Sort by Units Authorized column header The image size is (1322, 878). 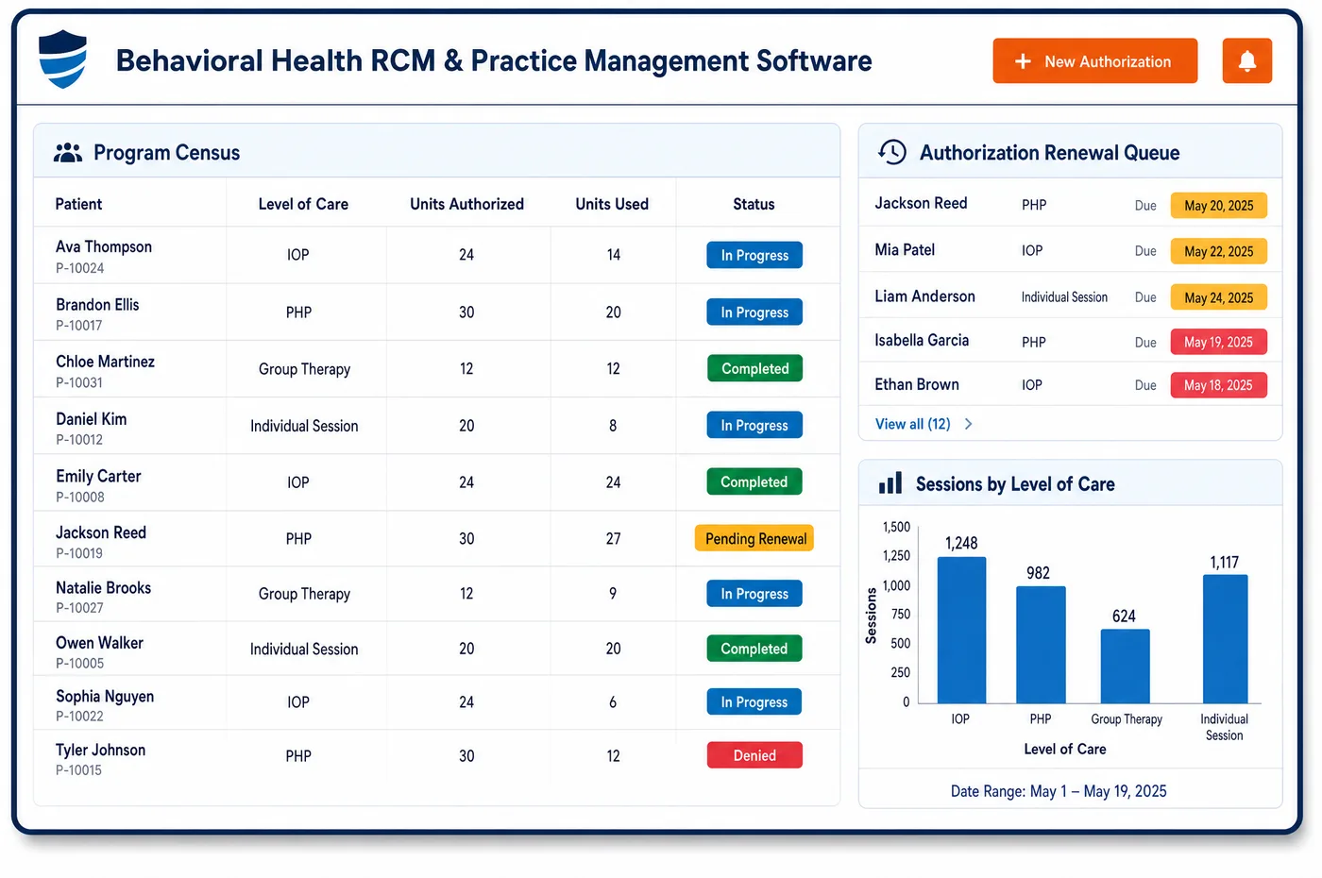pyautogui.click(x=466, y=204)
